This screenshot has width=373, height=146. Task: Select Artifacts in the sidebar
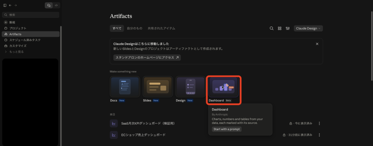click(31, 34)
